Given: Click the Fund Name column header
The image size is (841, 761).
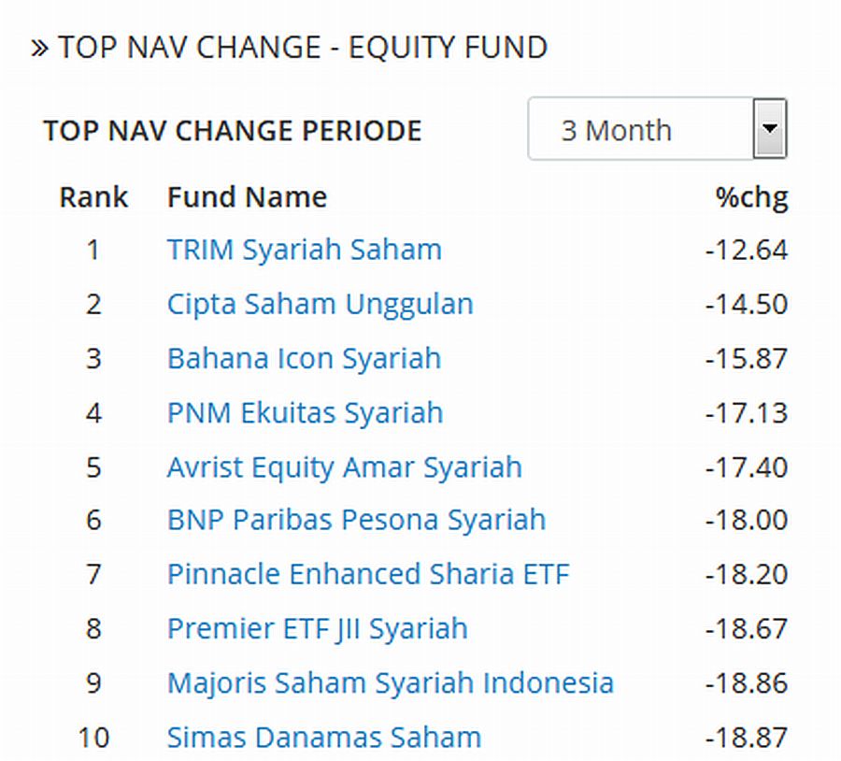Looking at the screenshot, I should tap(247, 197).
